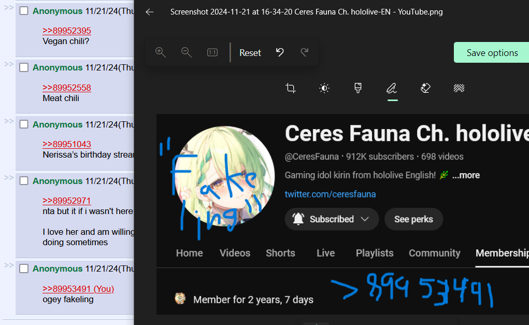529x325 pixels.
Task: Click the See perks button
Action: (413, 219)
